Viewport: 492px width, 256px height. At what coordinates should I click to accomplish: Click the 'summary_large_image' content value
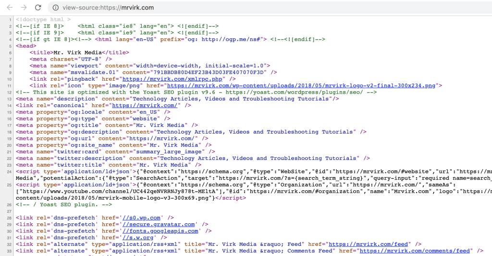click(169, 151)
